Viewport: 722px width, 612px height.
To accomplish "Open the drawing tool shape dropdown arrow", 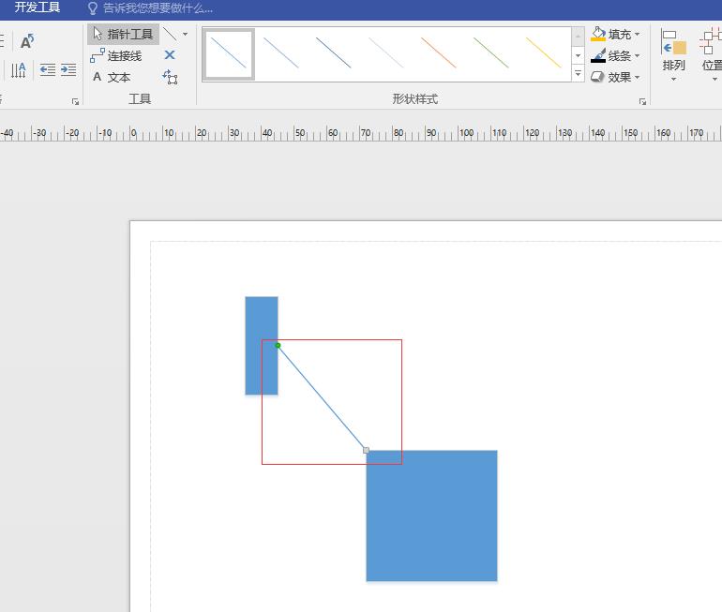I will (185, 34).
